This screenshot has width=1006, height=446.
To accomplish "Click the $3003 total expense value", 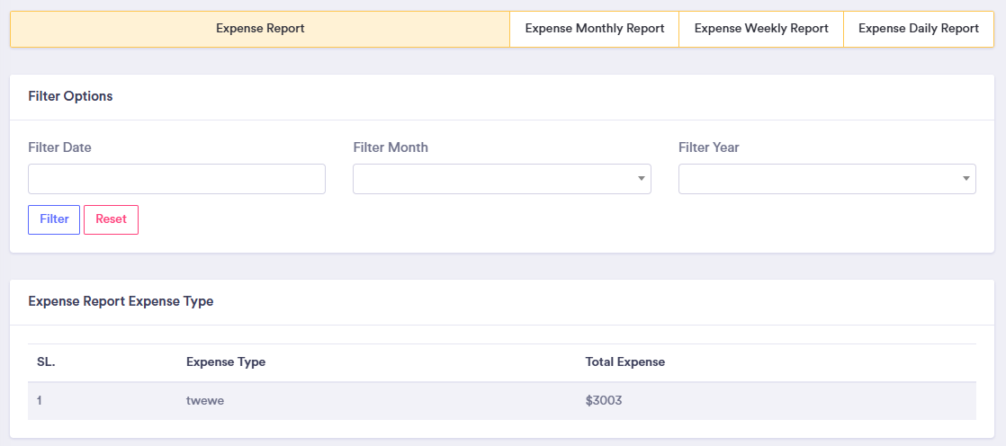I will 603,401.
